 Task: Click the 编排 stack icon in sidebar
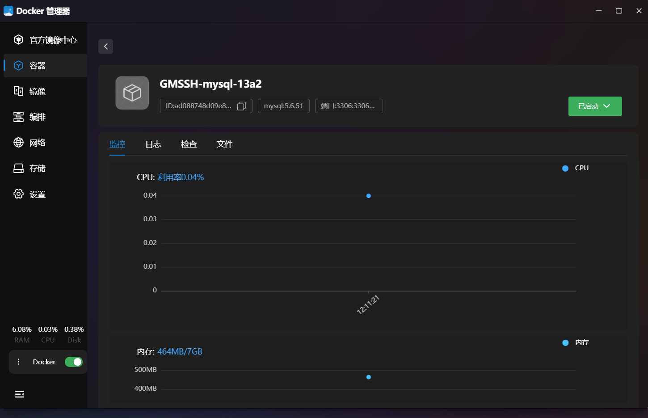(18, 117)
